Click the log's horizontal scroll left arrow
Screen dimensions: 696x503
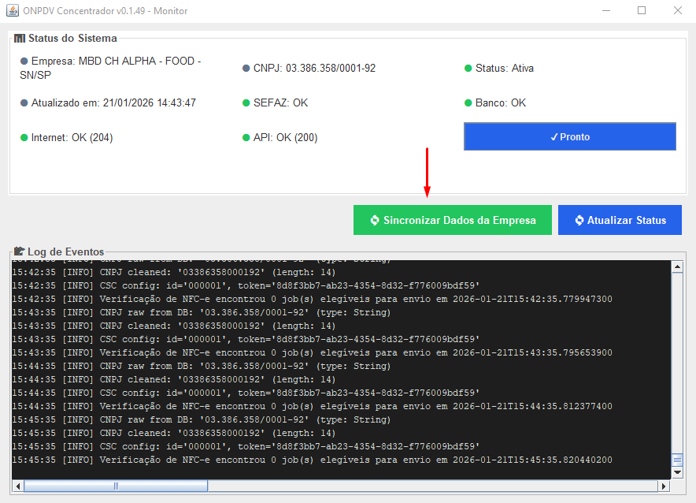point(17,486)
